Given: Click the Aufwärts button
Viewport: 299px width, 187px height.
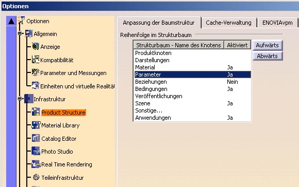Looking at the screenshot, I should click(267, 45).
